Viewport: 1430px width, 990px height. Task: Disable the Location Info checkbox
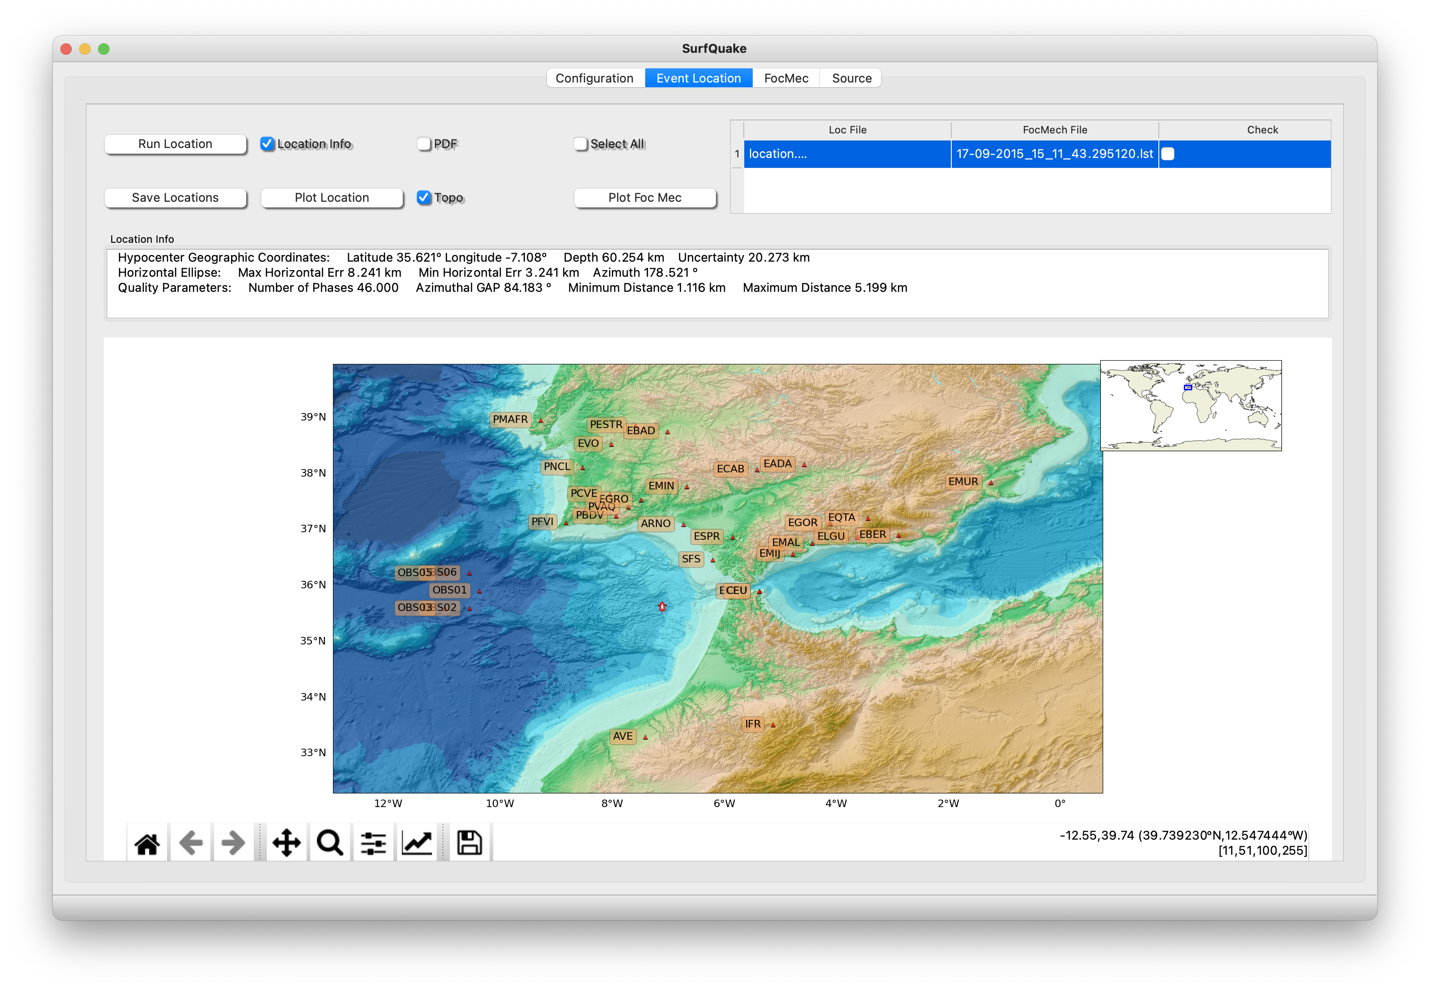267,144
